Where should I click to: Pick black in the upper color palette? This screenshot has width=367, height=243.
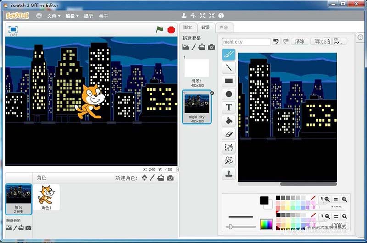[x=278, y=198]
